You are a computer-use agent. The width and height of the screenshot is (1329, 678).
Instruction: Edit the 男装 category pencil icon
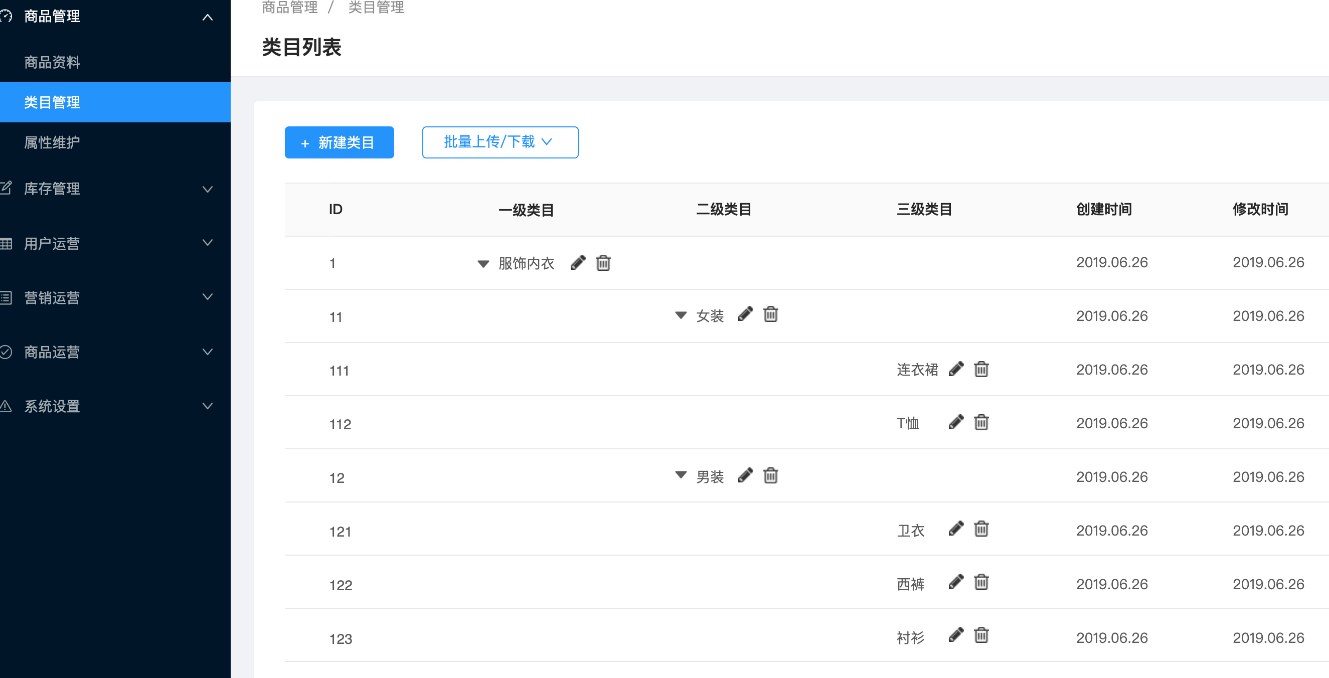745,475
